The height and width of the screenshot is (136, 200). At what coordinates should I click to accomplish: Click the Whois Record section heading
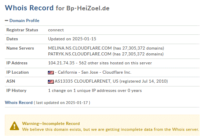pyautogui.click(x=19, y=103)
